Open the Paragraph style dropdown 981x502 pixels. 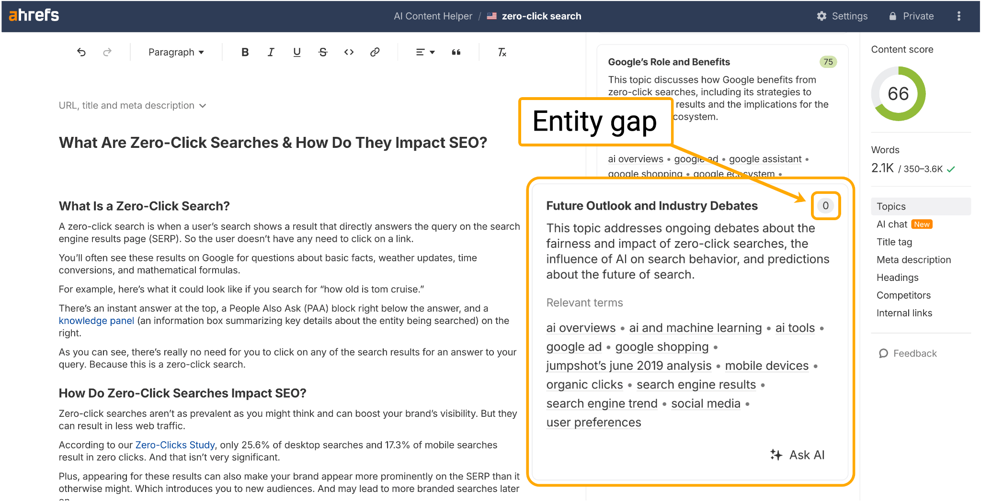(175, 52)
